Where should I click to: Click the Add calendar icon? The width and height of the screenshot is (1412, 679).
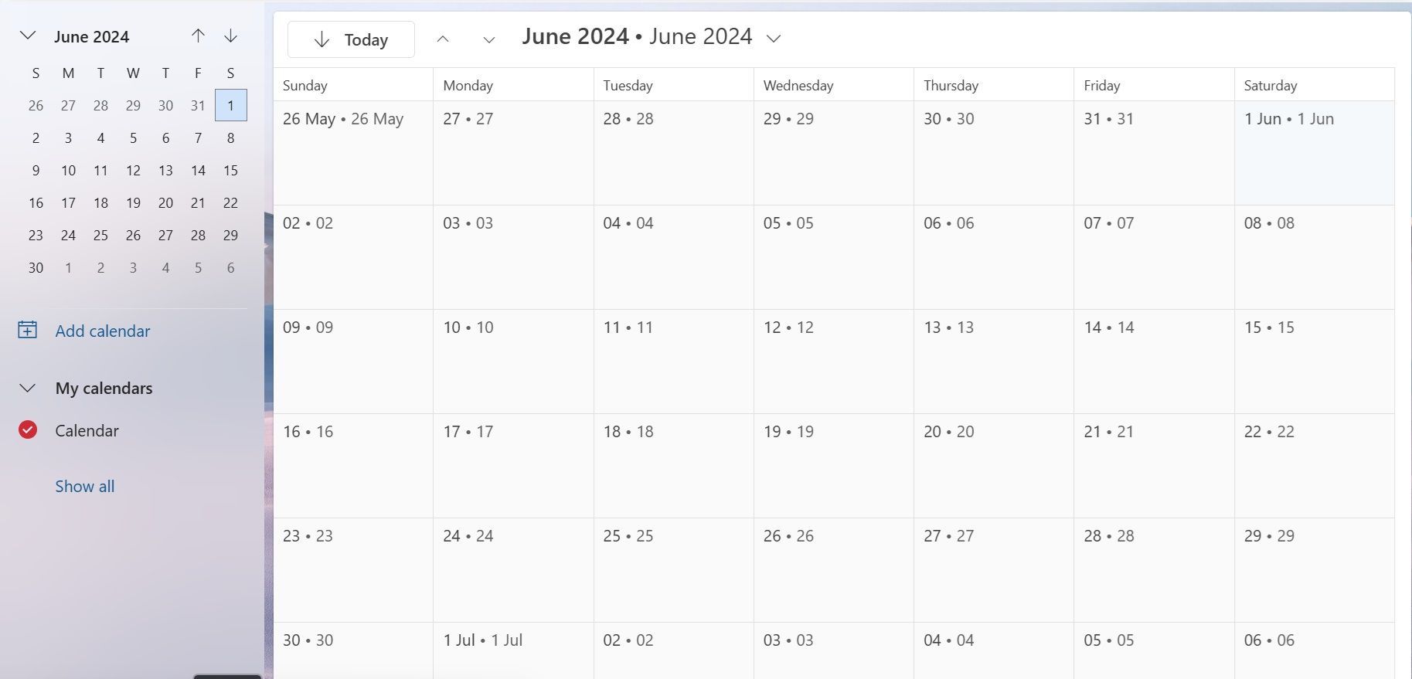click(x=28, y=331)
